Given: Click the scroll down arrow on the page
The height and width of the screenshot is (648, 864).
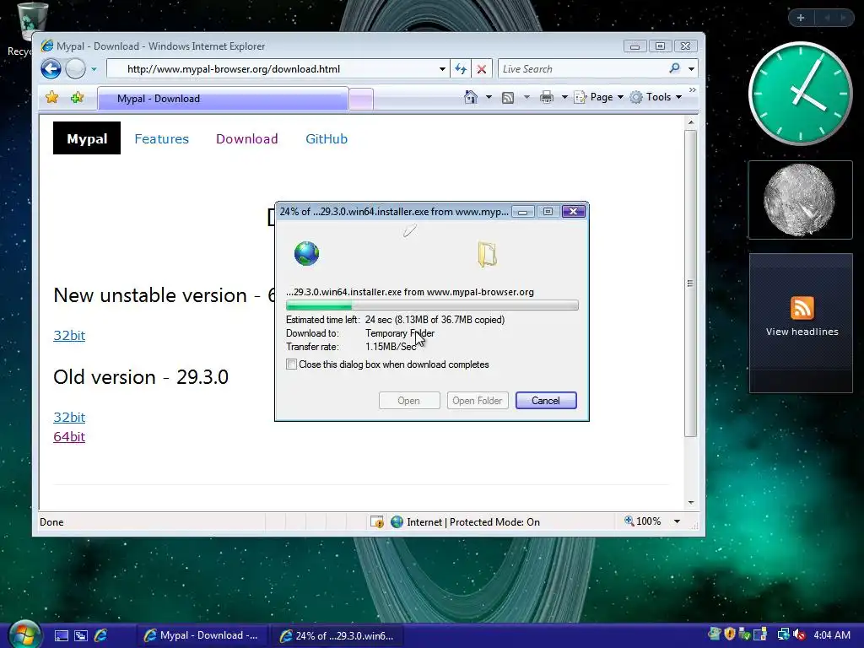Looking at the screenshot, I should coord(690,503).
